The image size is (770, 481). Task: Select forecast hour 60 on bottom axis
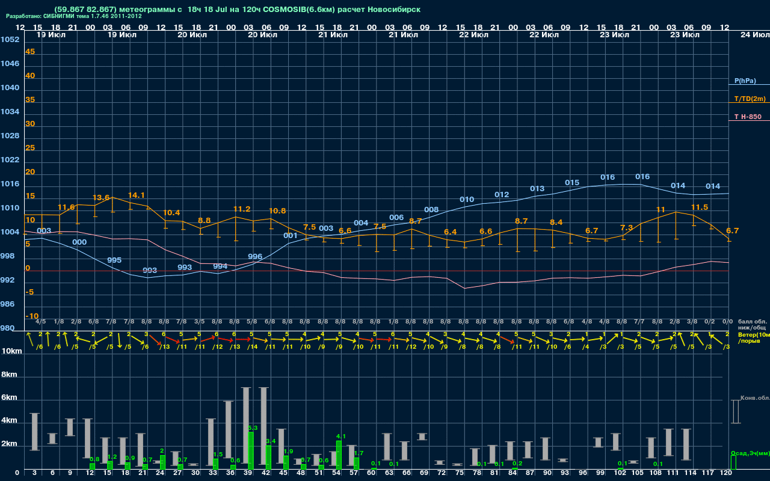pyautogui.click(x=372, y=474)
